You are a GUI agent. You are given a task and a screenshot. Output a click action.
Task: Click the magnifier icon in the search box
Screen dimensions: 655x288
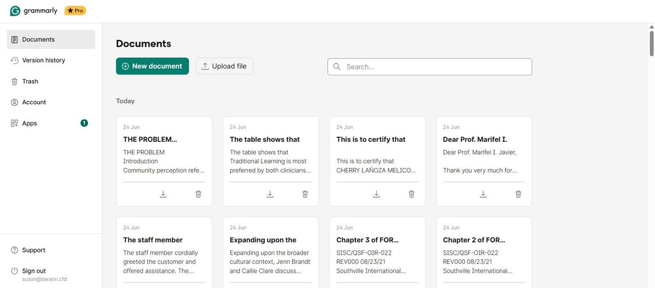click(337, 67)
